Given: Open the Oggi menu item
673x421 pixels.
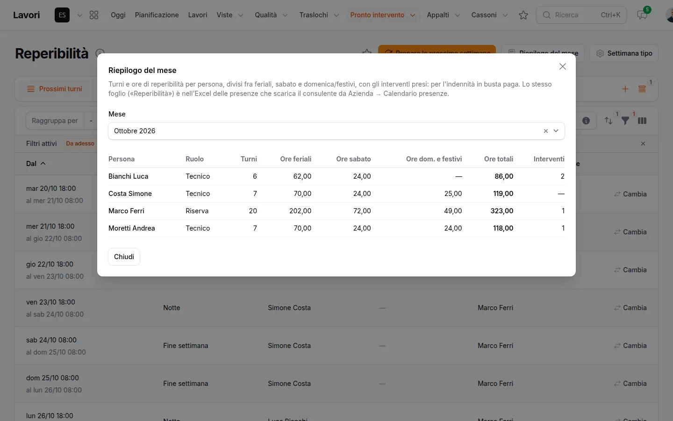Looking at the screenshot, I should (x=118, y=15).
